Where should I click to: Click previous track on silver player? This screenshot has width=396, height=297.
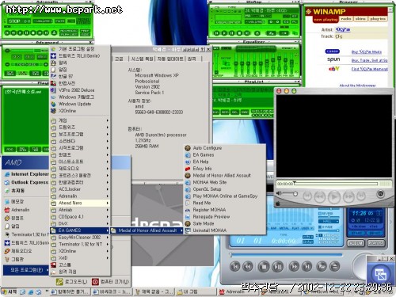234,266
